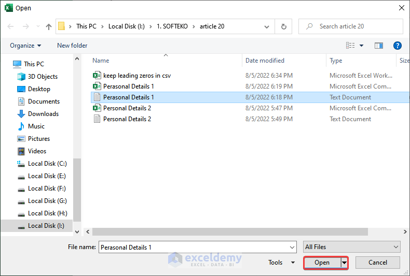Open the view options dropdown arrow
Viewport: 410px width, 276px height.
(361, 46)
